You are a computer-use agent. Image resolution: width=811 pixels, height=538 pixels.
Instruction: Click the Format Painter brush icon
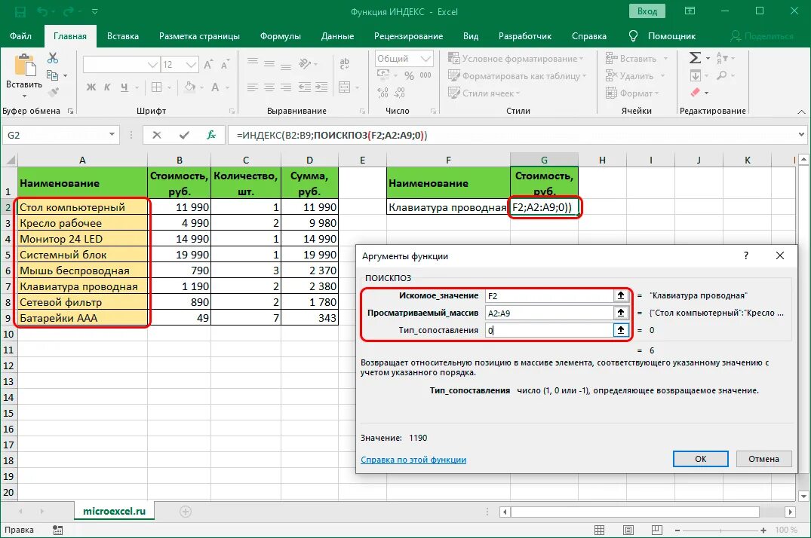tap(53, 93)
